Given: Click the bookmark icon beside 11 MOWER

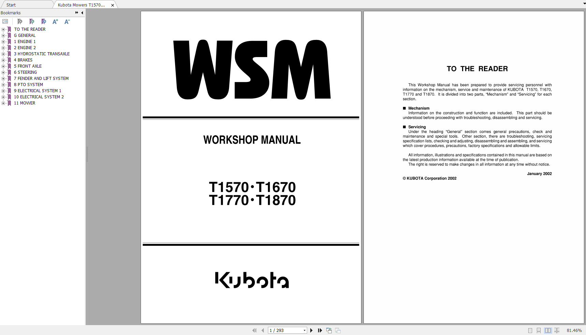Looking at the screenshot, I should click(10, 103).
